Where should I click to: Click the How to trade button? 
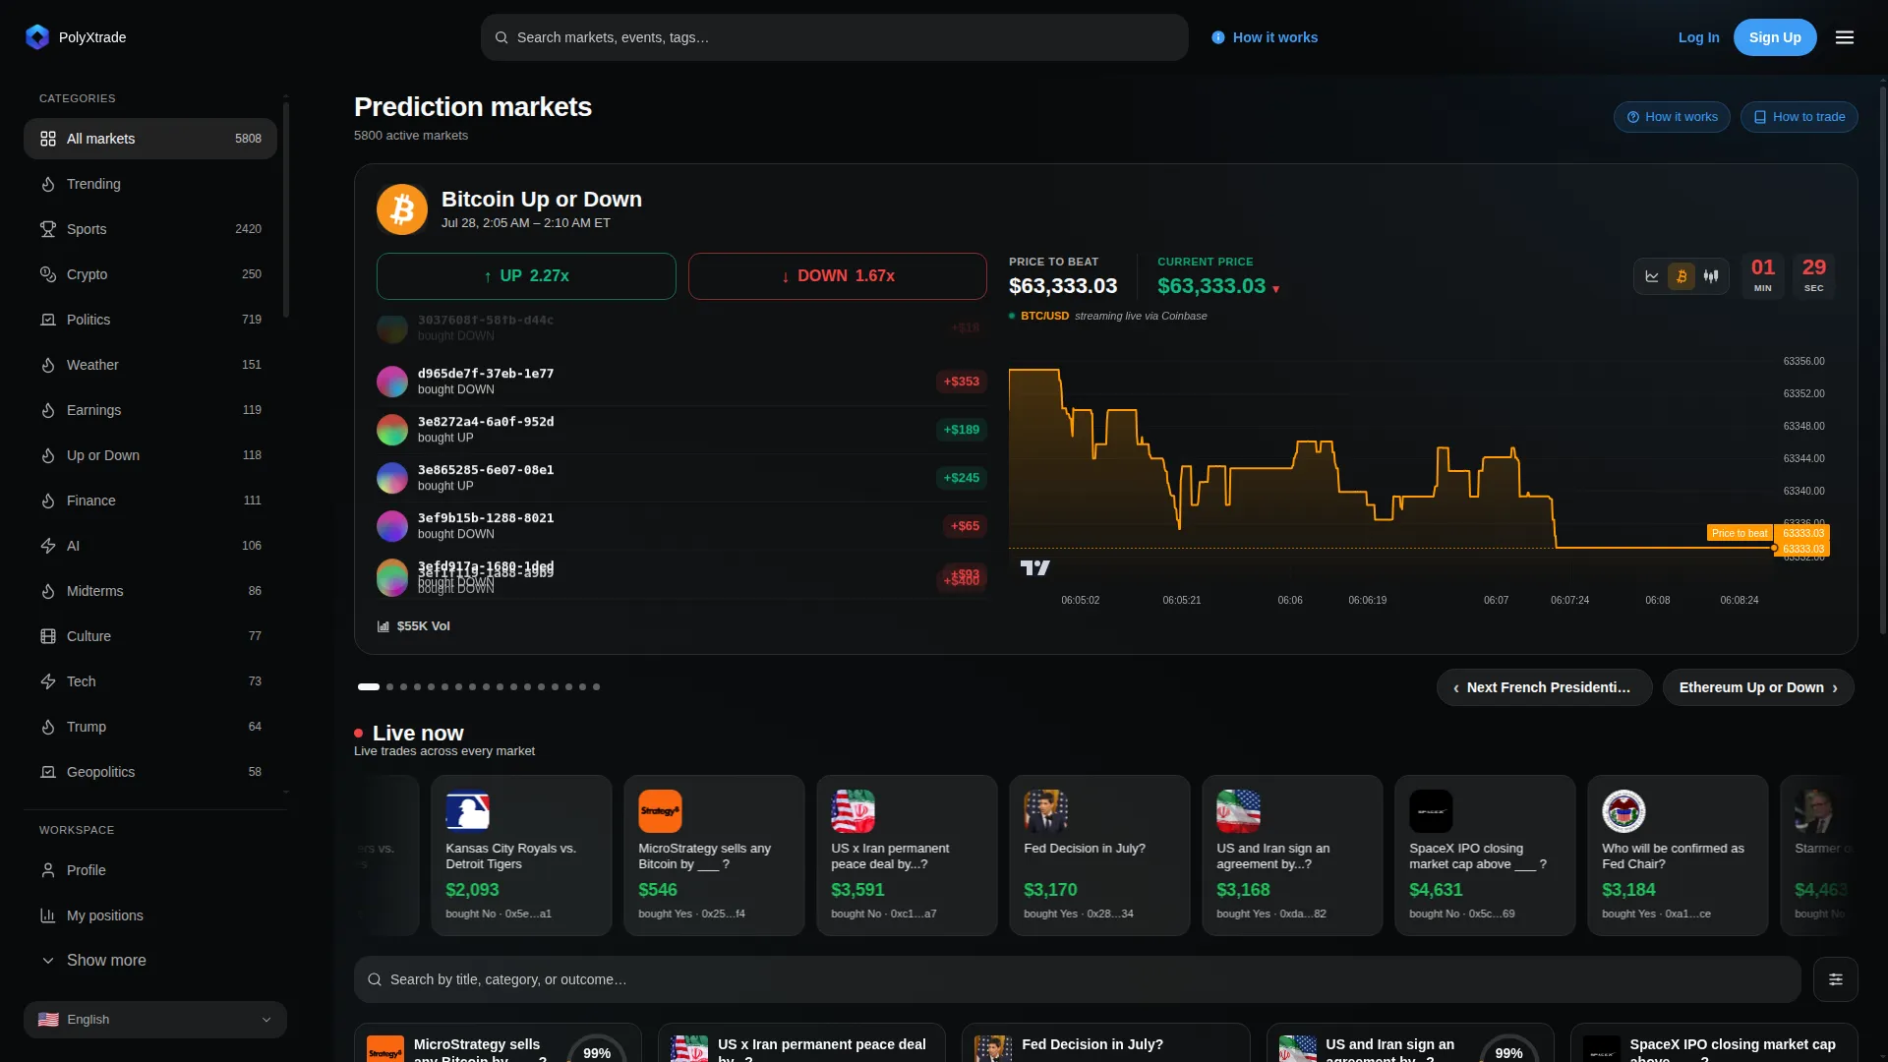click(x=1799, y=117)
